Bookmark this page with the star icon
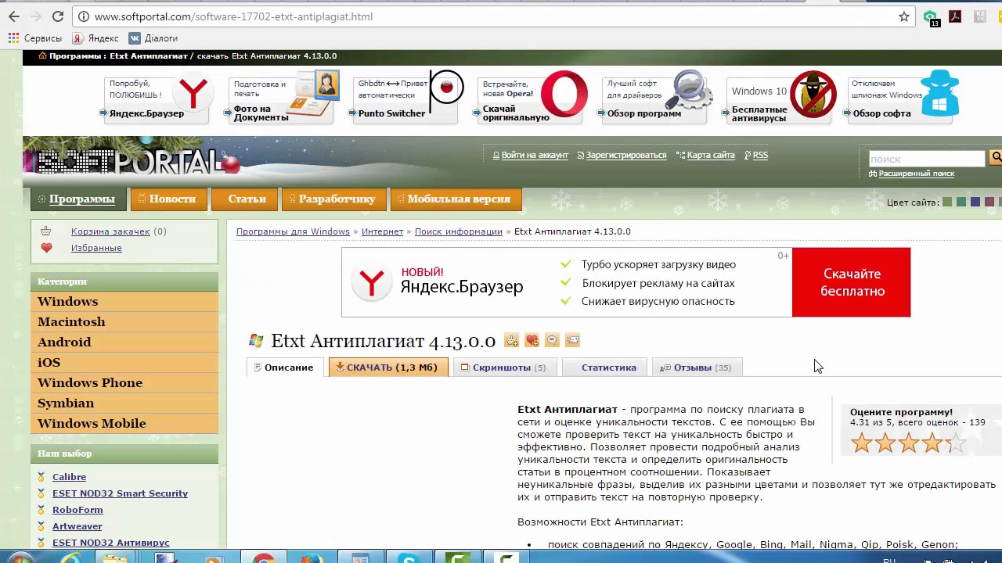The height and width of the screenshot is (563, 1002). coord(904,16)
